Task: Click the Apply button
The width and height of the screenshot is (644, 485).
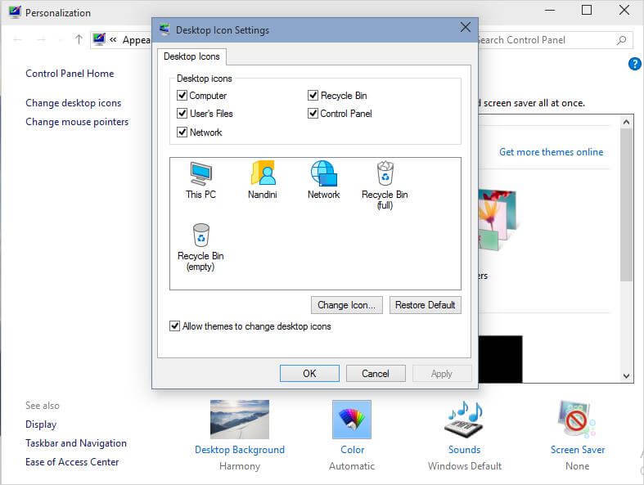Action: (442, 373)
